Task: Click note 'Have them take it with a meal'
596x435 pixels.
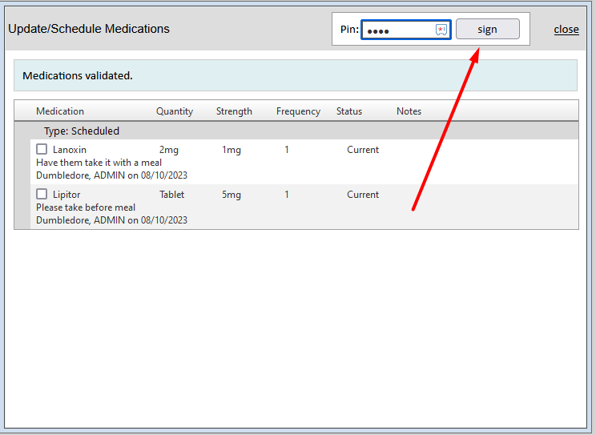Action: pyautogui.click(x=99, y=163)
